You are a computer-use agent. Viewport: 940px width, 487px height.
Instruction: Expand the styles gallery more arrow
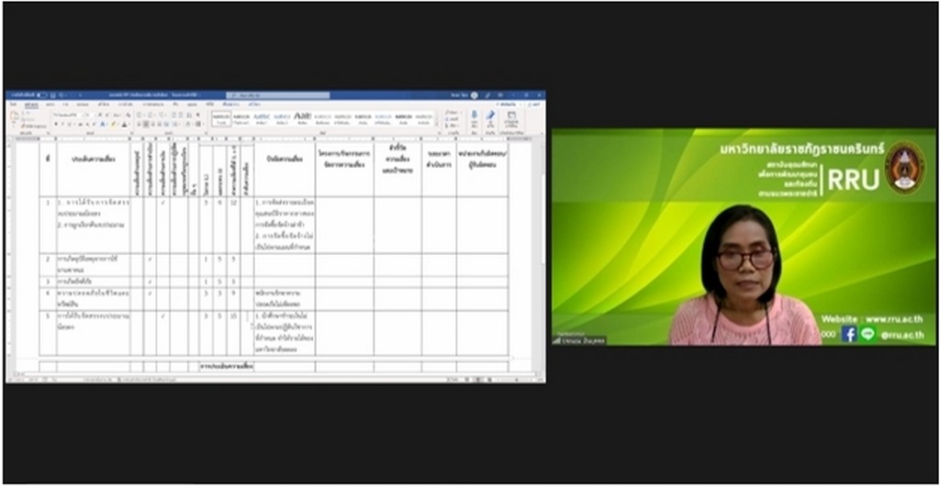436,124
